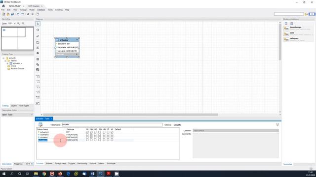Select the place new table tool
The width and height of the screenshot is (316, 177).
[x=38, y=59]
